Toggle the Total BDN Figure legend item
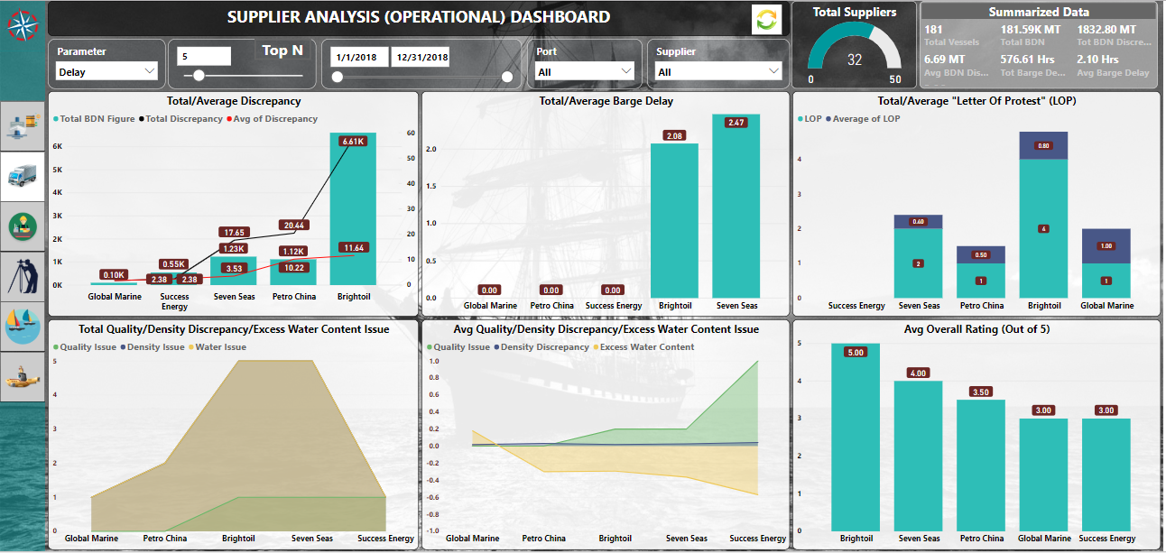This screenshot has height=553, width=1166. [97, 119]
